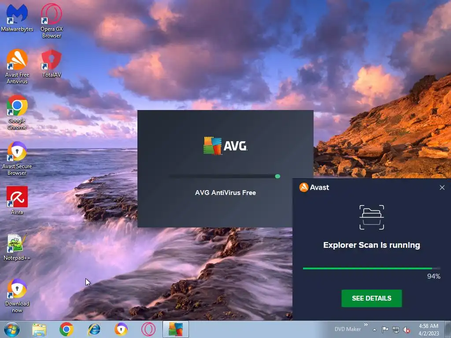Click the AVG AntiVirus Free label
Image resolution: width=451 pixels, height=338 pixels.
[x=225, y=193]
